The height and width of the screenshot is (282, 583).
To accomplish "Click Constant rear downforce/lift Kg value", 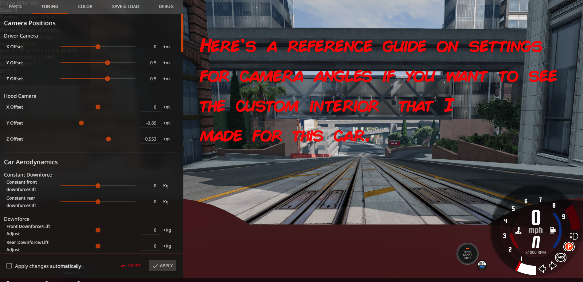I will (x=151, y=202).
